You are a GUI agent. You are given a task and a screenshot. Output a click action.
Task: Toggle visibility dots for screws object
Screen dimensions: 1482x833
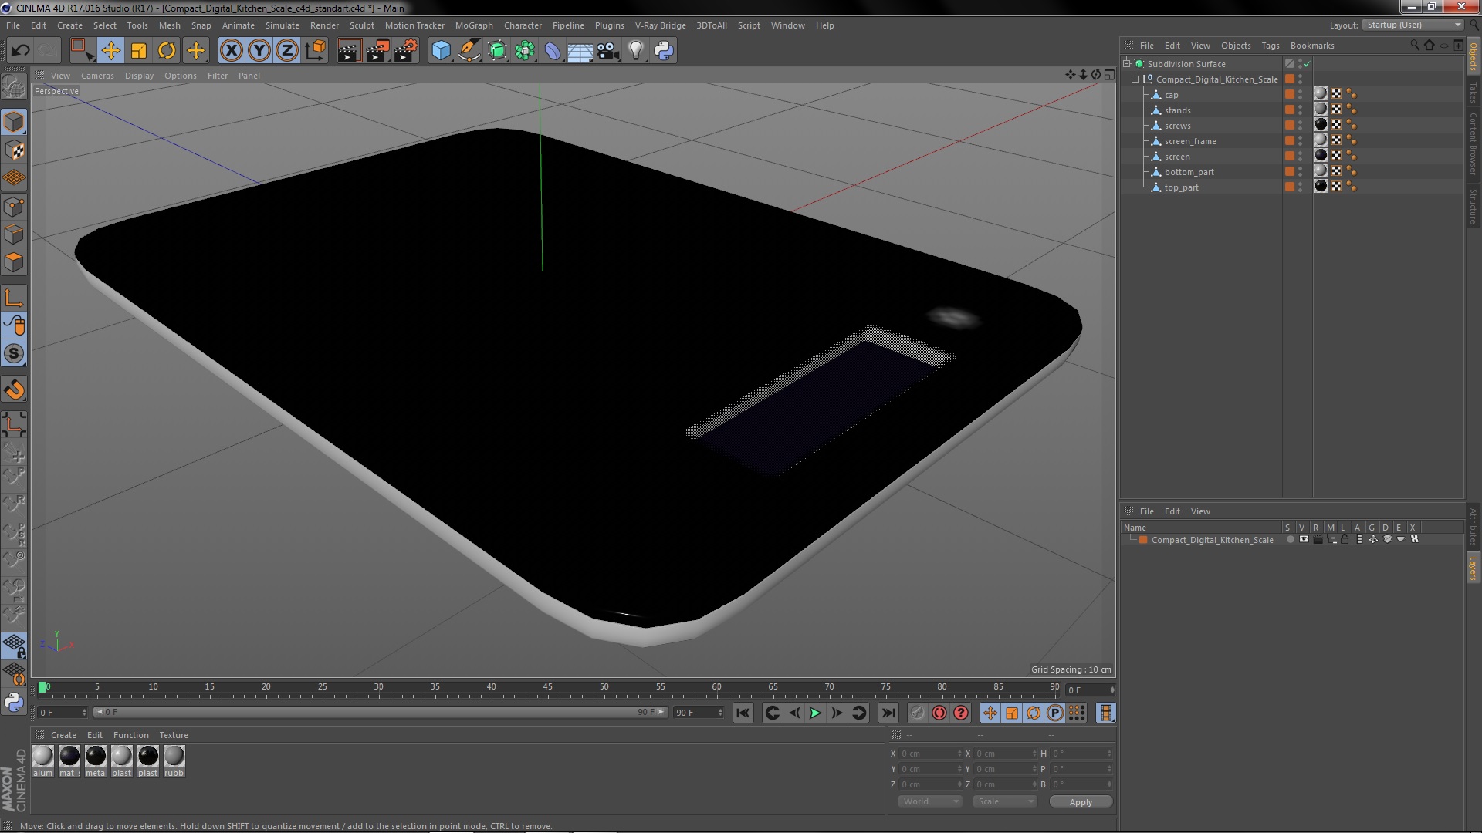point(1300,126)
